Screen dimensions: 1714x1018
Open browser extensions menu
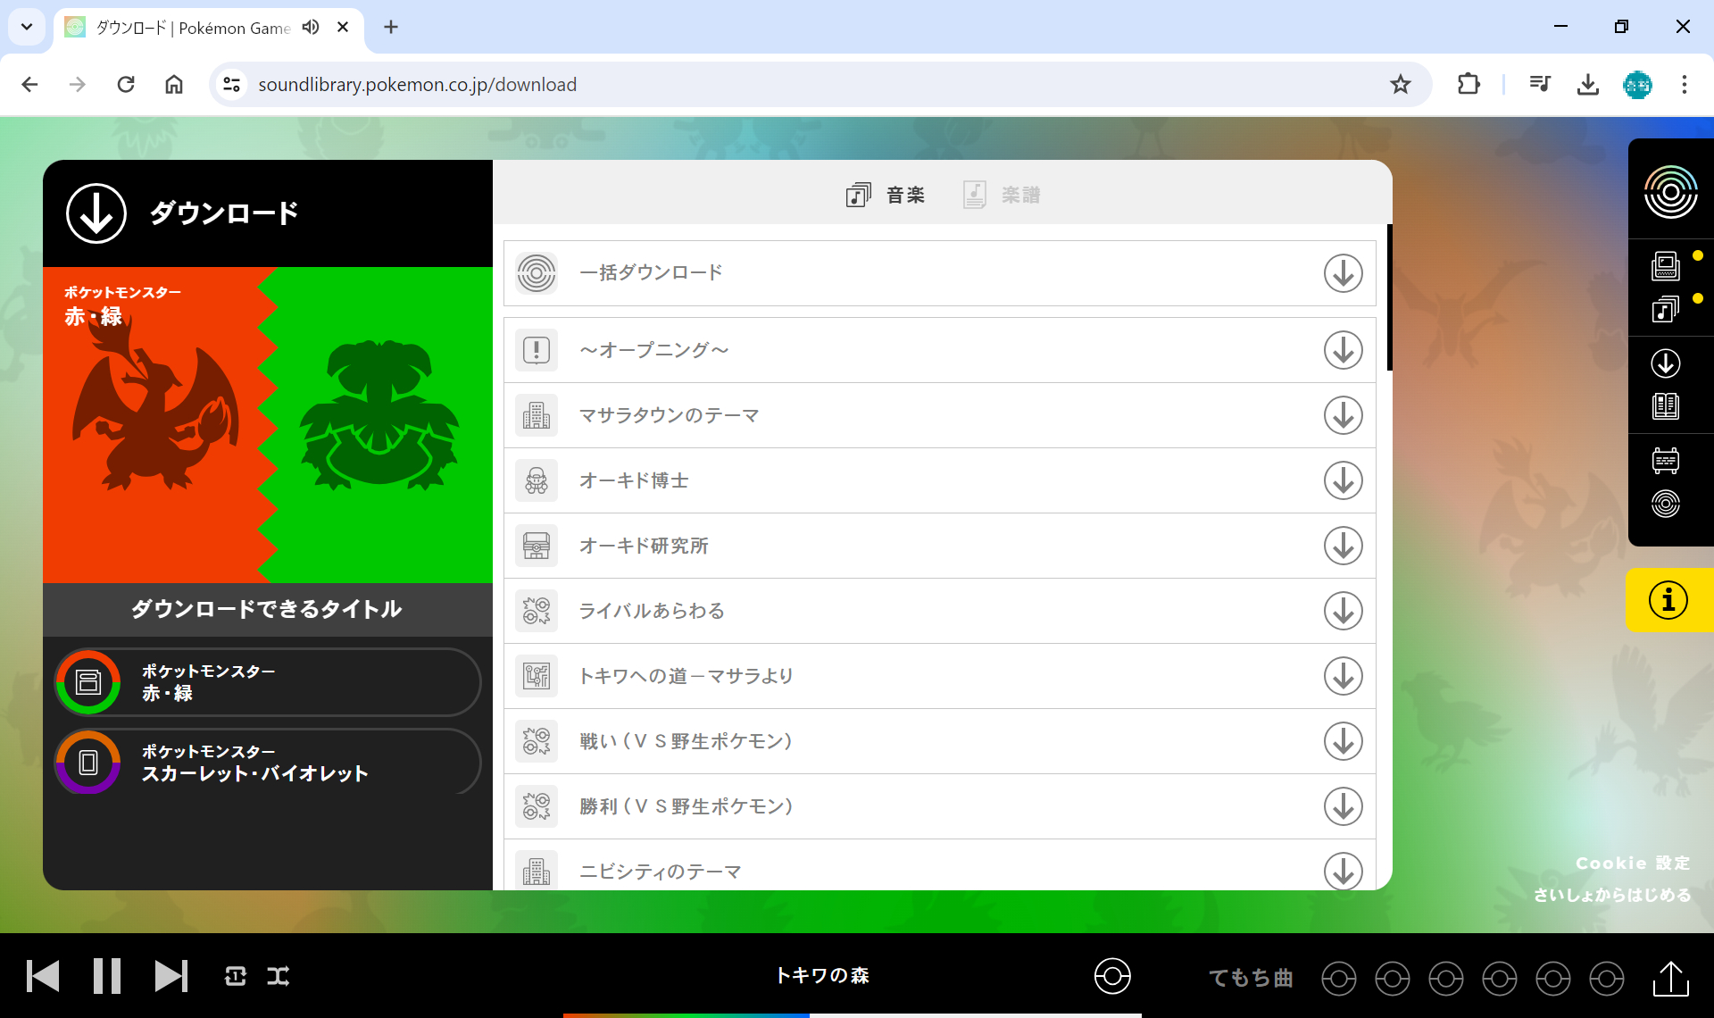1469,85
